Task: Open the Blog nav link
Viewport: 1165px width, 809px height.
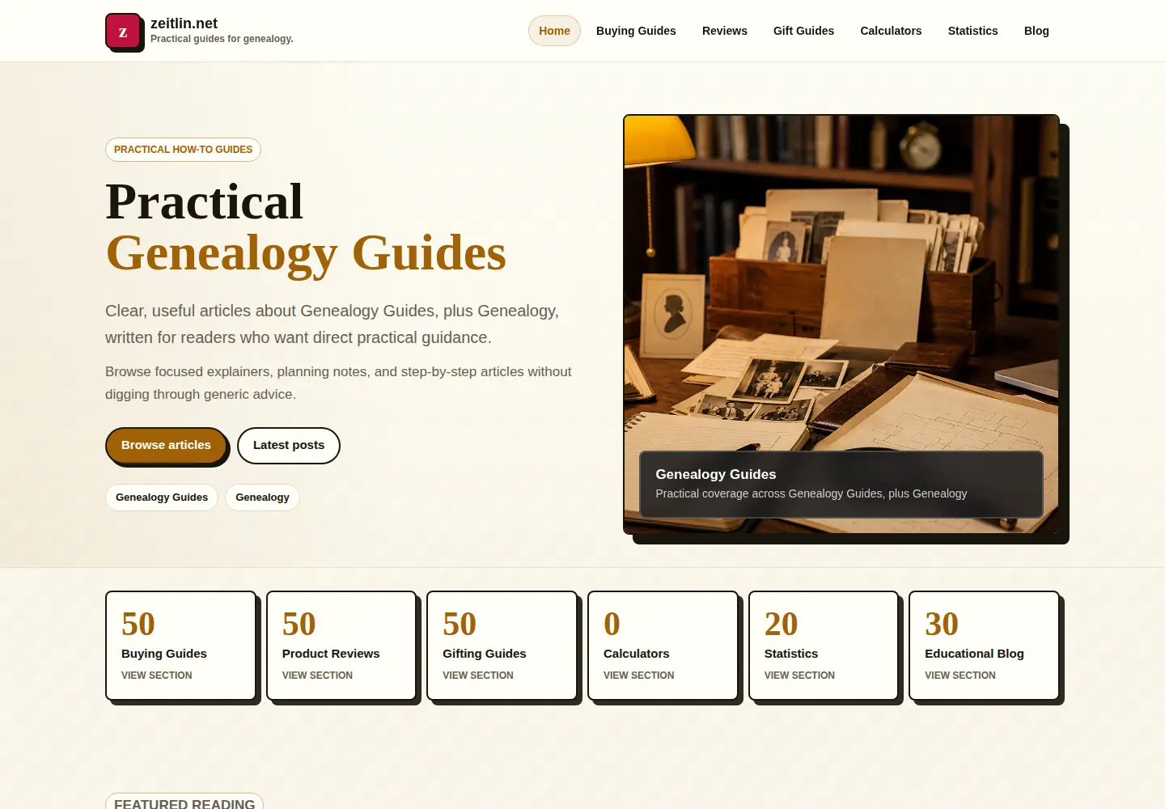Action: [x=1036, y=31]
